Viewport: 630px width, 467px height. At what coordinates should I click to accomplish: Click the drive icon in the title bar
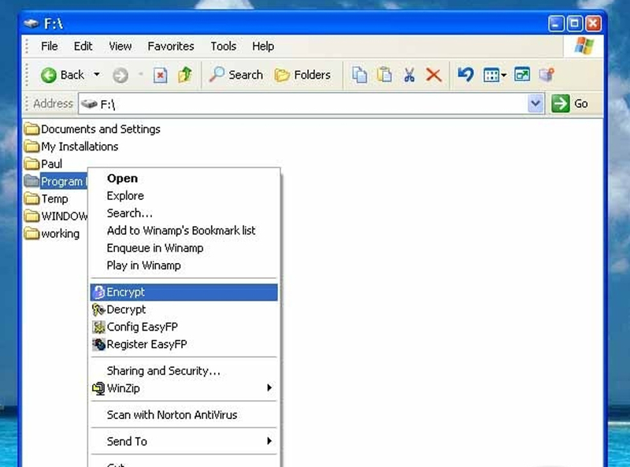(31, 24)
